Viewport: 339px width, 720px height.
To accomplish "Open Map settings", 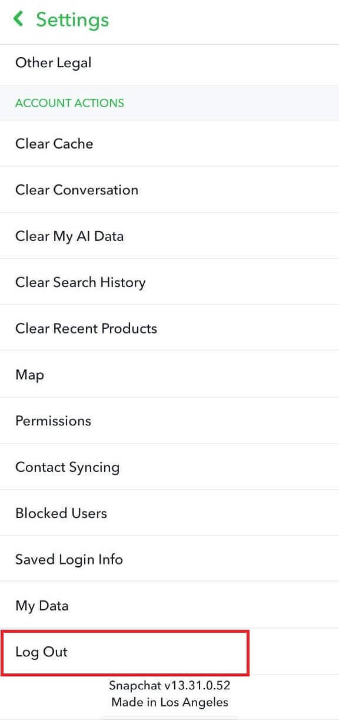I will [x=29, y=375].
